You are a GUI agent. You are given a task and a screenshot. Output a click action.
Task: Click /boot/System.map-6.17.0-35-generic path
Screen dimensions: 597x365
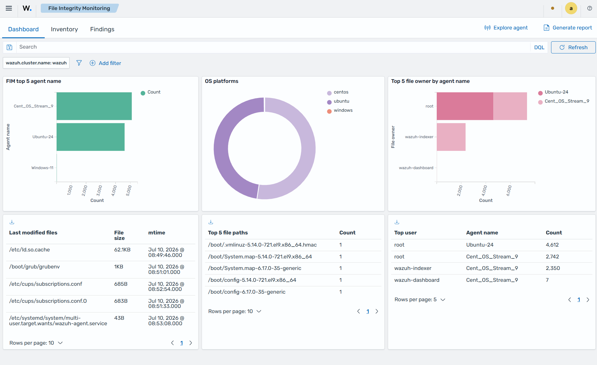(255, 268)
